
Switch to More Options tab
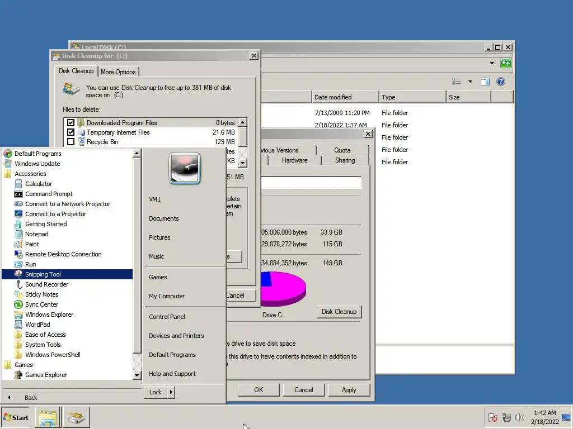click(118, 72)
